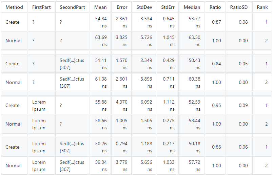Click the 54.84 ns mean value cell
Image resolution: width=273 pixels, height=175 pixels.
101,22
